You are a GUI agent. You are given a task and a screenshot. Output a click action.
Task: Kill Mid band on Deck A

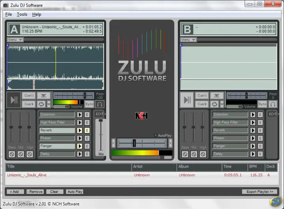click(x=21, y=154)
